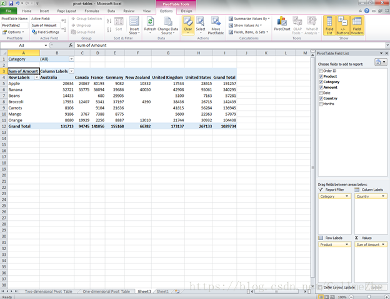Open Category filter dropdown in cell B1
Screen dimensions: 390x299
coord(71,59)
